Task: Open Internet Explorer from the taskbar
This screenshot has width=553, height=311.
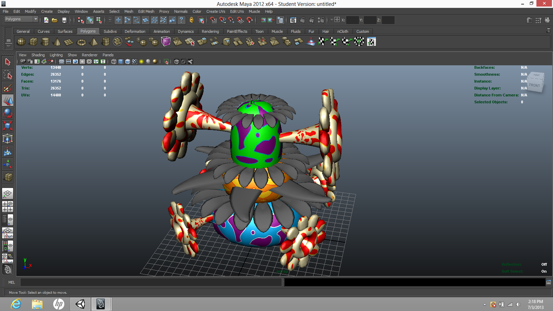Action: (x=16, y=304)
